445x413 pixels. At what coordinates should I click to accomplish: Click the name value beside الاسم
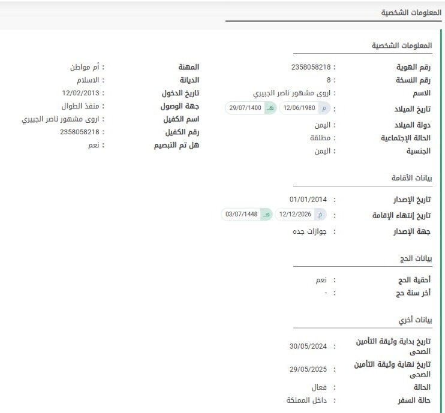point(292,94)
